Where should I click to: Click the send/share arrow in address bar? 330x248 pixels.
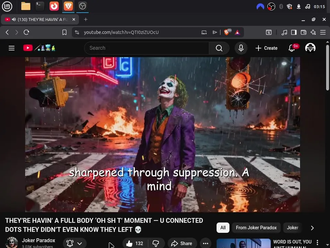point(214,32)
